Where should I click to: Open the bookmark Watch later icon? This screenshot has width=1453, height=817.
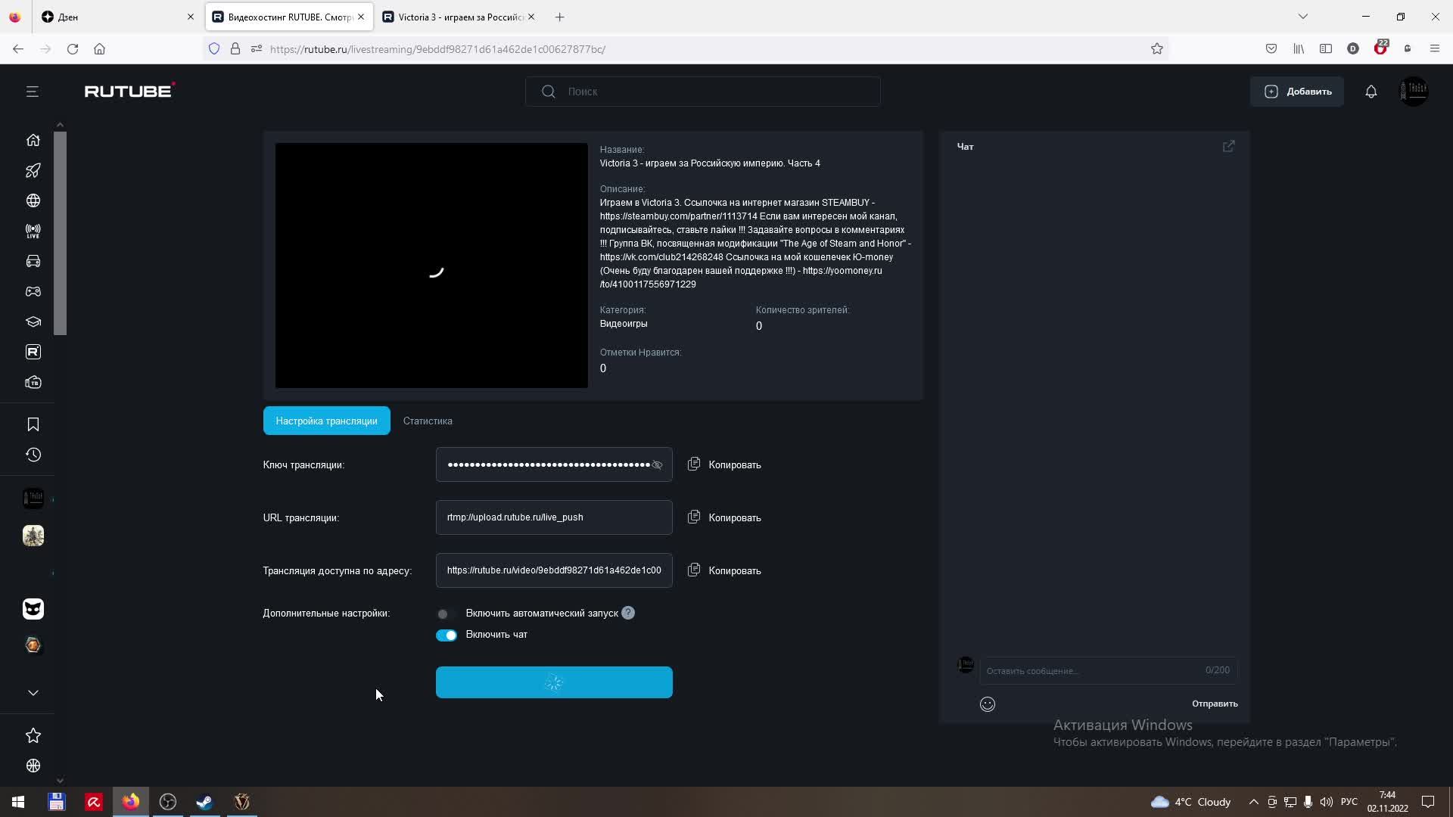[33, 424]
